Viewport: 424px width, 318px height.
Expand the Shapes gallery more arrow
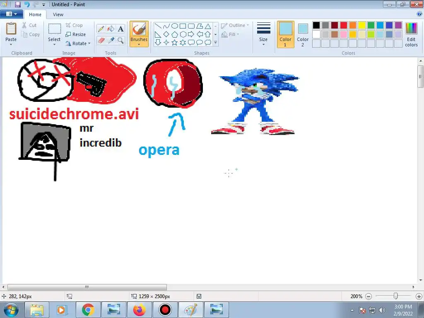[x=215, y=43]
